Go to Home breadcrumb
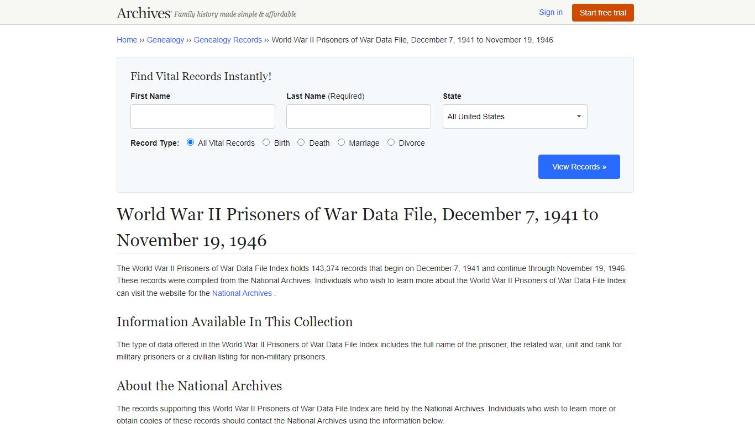 pos(127,40)
